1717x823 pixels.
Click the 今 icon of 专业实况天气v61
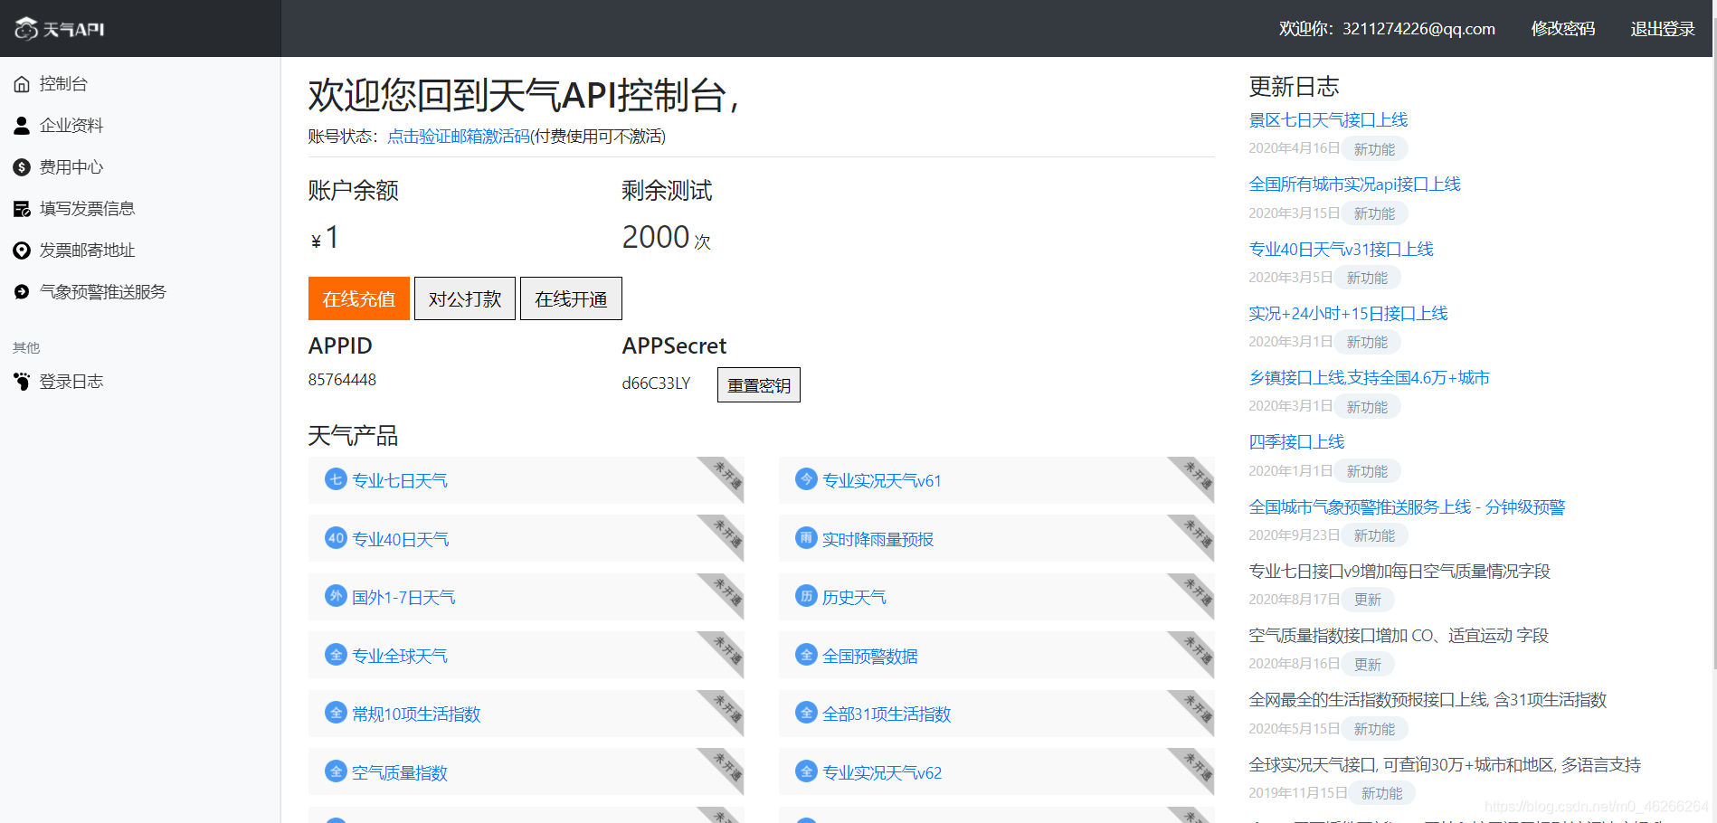(806, 479)
